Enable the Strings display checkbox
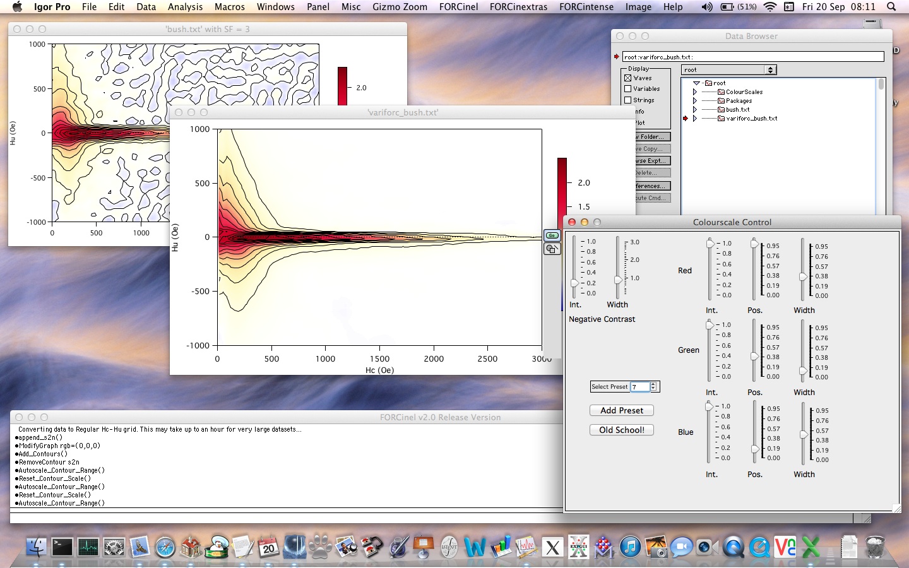909x568 pixels. tap(628, 100)
